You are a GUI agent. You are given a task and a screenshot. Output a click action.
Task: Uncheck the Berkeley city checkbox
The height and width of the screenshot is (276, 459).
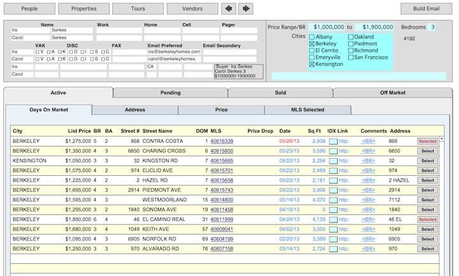click(x=311, y=44)
